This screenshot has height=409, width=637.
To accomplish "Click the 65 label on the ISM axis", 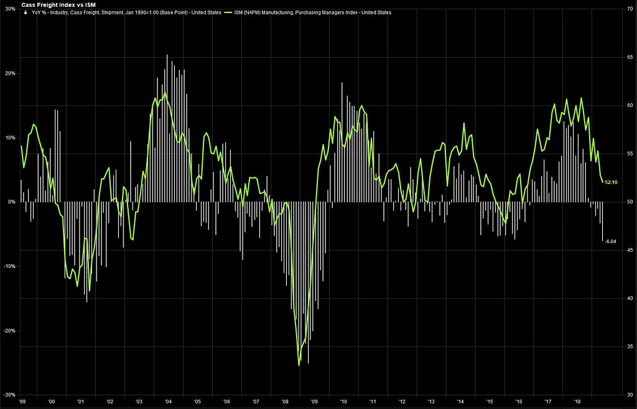I will 630,57.
